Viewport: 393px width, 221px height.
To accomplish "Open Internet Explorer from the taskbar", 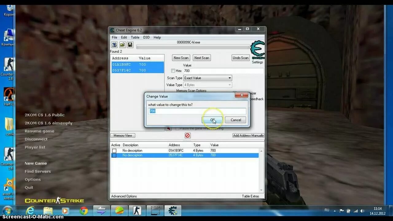I will tap(30, 211).
